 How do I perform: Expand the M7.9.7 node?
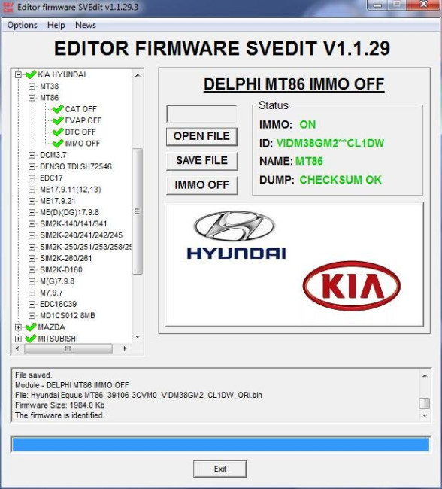pyautogui.click(x=32, y=293)
